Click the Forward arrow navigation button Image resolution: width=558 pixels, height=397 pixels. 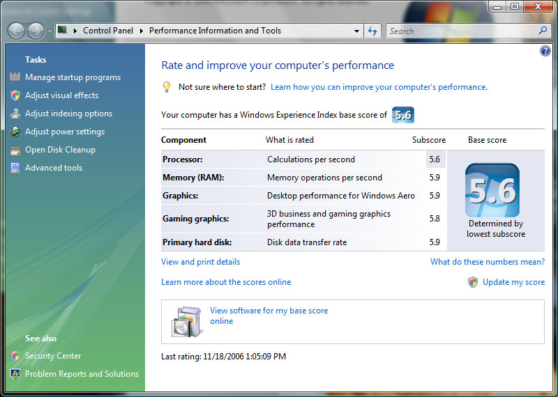click(36, 31)
